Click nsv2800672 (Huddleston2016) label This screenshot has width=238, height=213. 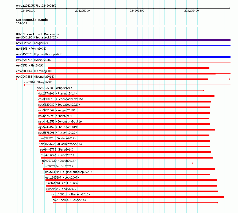pyautogui.click(x=60, y=144)
